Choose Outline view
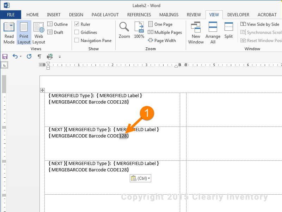This screenshot has height=212, width=282. pyautogui.click(x=57, y=24)
